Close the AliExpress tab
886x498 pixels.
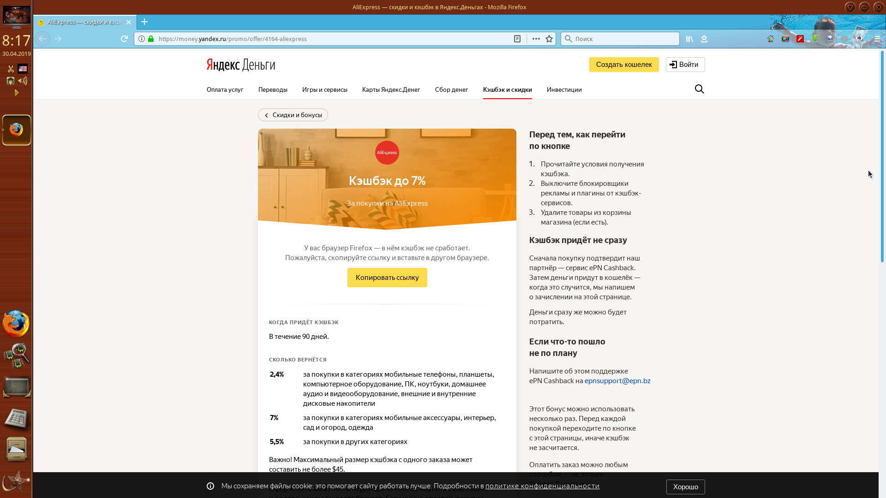129,22
